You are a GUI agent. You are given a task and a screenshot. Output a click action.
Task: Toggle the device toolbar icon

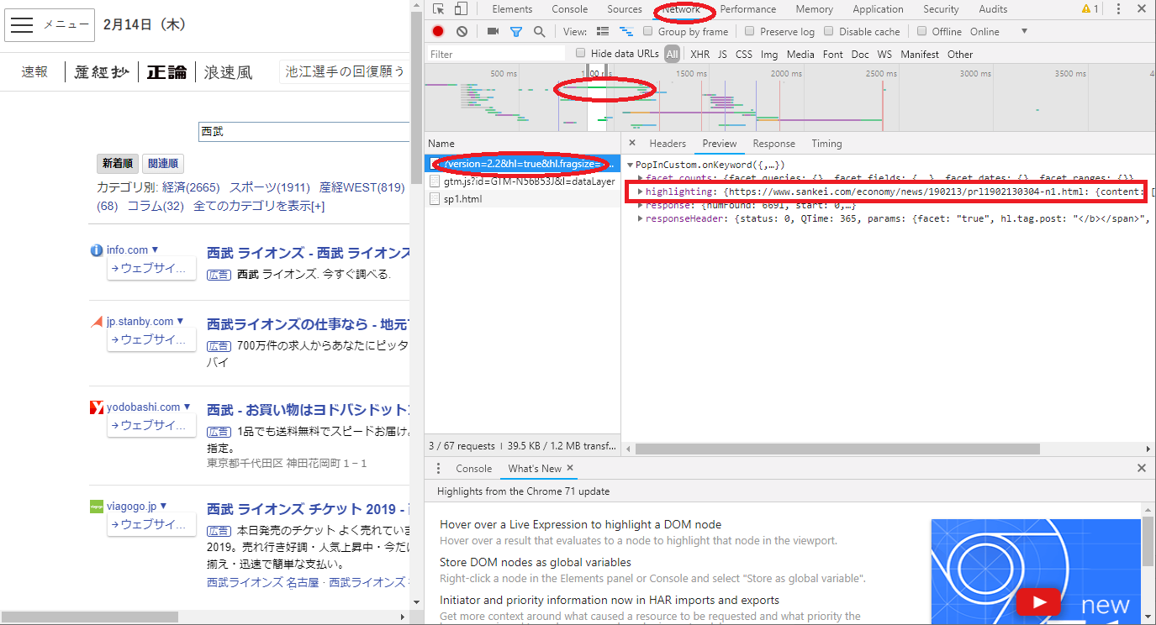click(x=461, y=9)
